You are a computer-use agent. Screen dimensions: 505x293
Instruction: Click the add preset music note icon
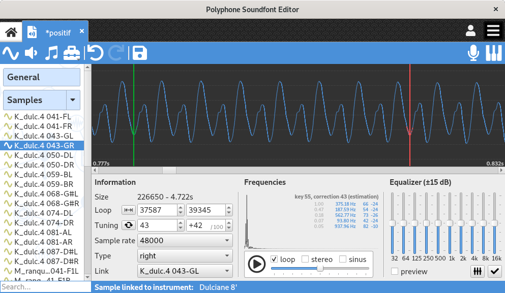coord(51,53)
